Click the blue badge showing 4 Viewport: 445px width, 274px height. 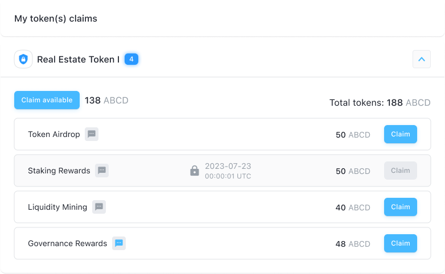pos(131,59)
